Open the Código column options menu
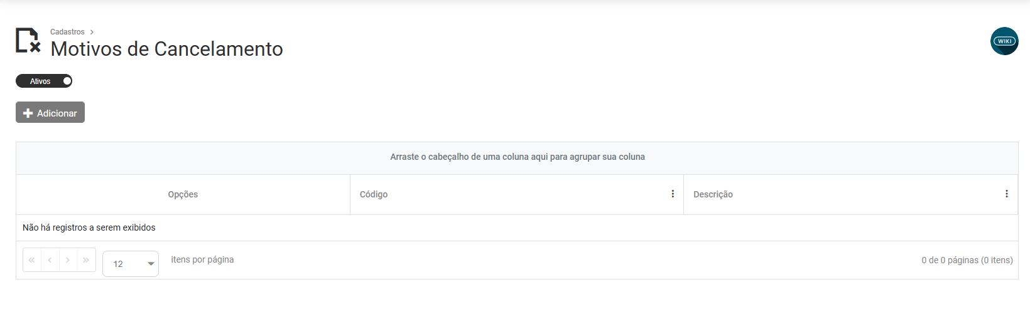The width and height of the screenshot is (1030, 324). [x=673, y=194]
